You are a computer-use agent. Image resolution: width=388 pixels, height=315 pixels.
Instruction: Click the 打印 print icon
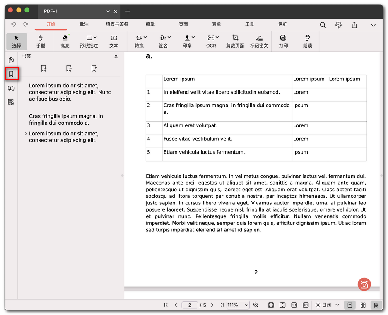pyautogui.click(x=283, y=41)
